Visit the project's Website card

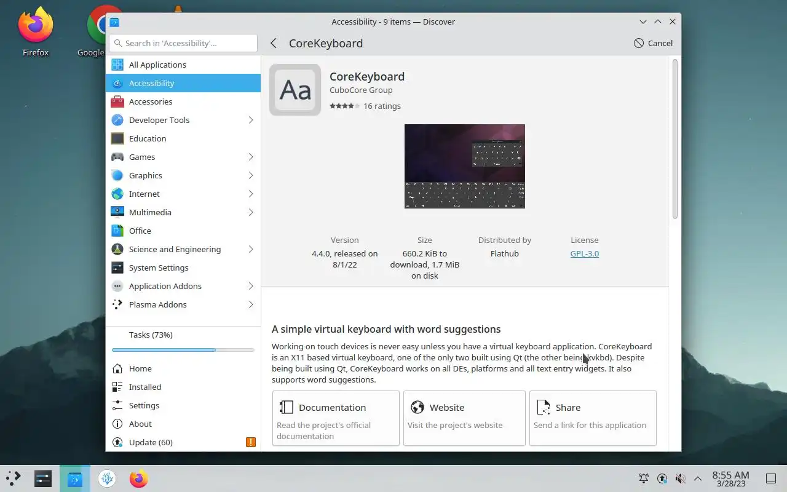[x=464, y=418]
